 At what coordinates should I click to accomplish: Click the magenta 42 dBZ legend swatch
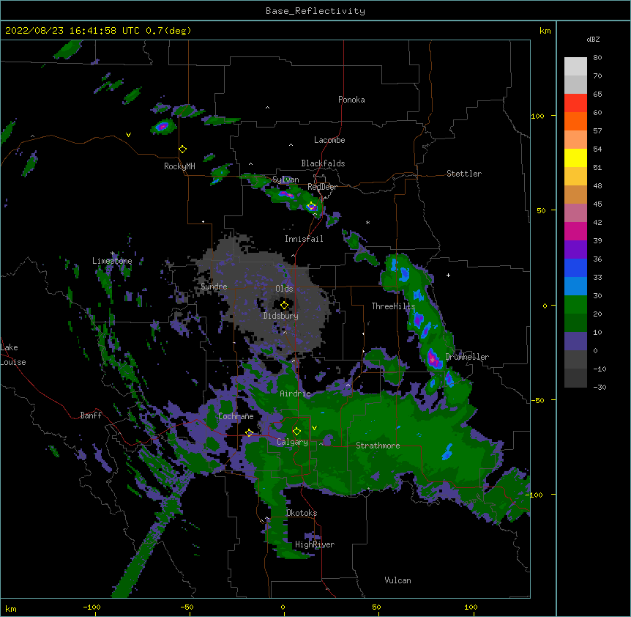tap(575, 231)
